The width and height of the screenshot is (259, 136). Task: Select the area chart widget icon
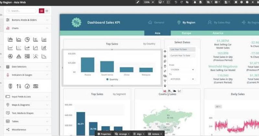coord(19,39)
